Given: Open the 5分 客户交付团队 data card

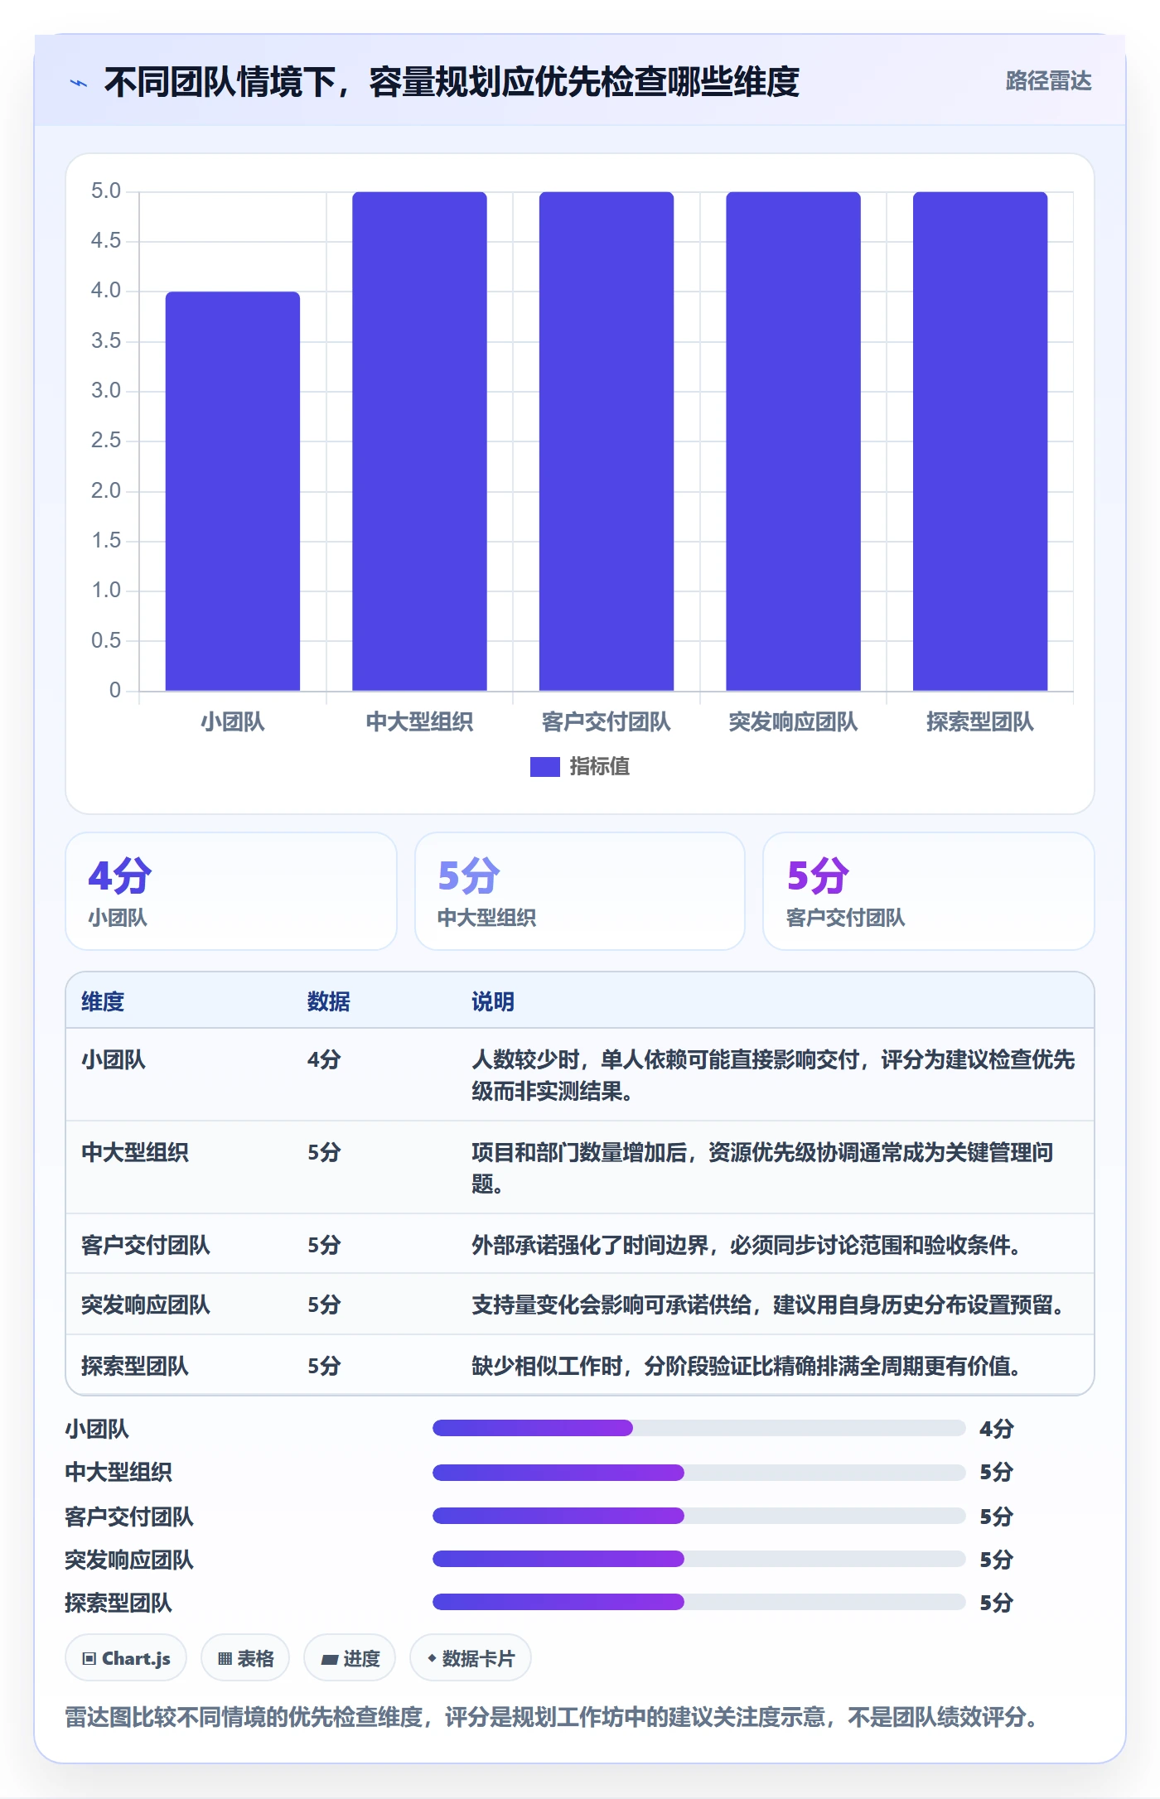Looking at the screenshot, I should (928, 891).
